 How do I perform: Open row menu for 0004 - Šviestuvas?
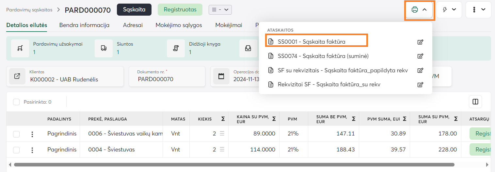click(32, 150)
